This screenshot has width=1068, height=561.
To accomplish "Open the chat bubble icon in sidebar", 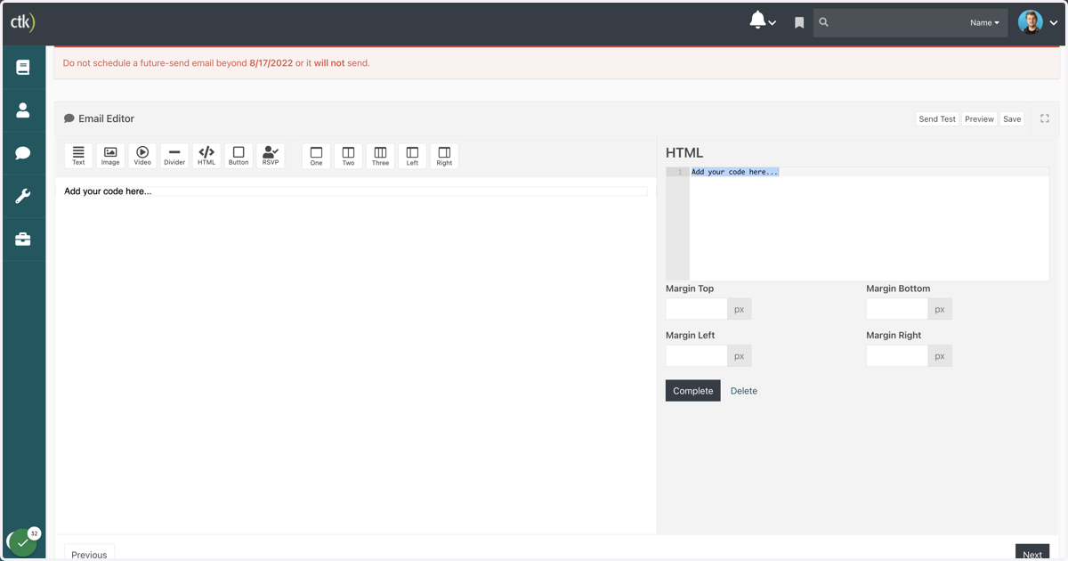I will [x=23, y=153].
